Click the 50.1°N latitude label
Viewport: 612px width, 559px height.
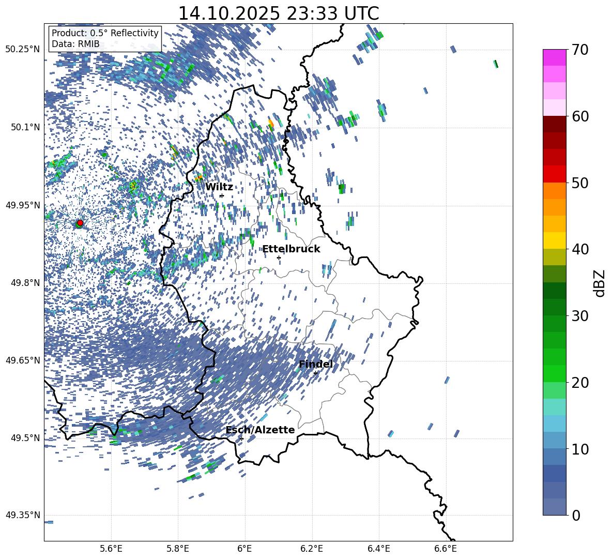pos(25,127)
